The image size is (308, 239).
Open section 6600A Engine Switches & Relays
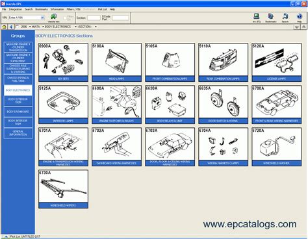click(116, 105)
